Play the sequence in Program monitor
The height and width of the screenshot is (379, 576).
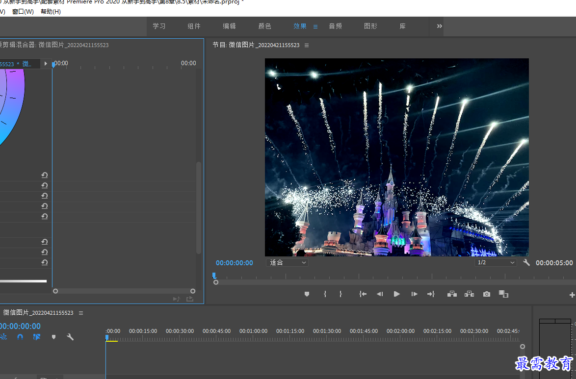pos(397,294)
